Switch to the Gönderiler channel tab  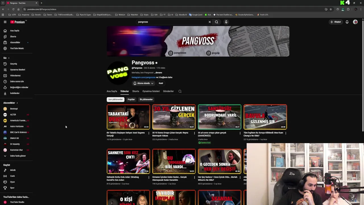[168, 91]
